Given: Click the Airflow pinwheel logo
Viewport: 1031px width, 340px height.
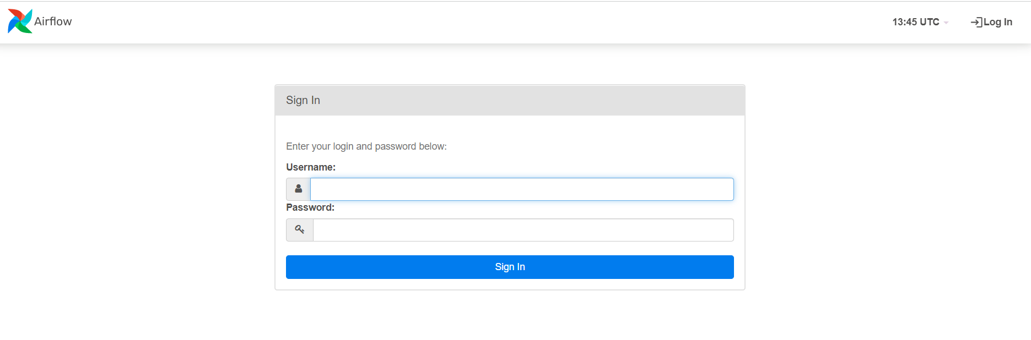Looking at the screenshot, I should click(x=20, y=21).
